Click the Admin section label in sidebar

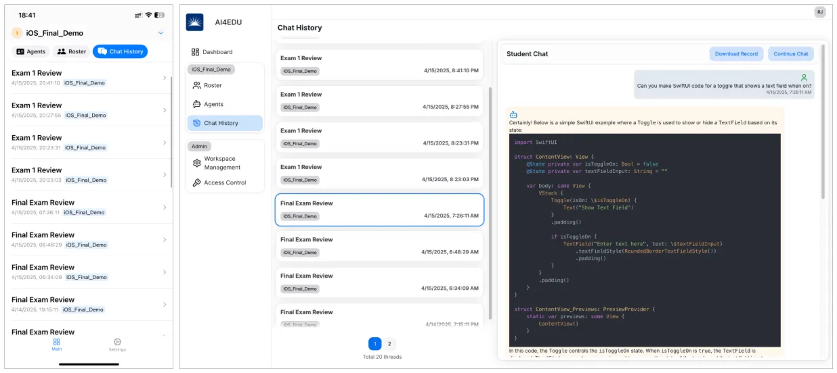point(200,146)
